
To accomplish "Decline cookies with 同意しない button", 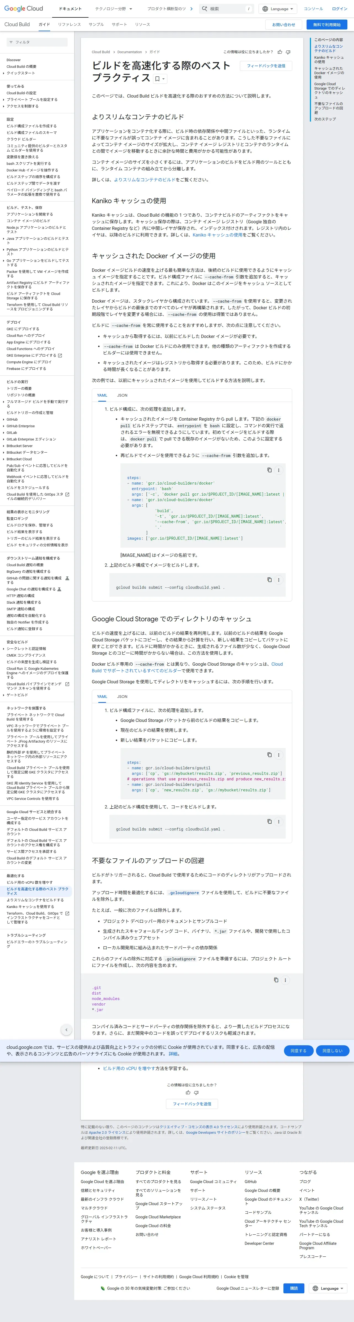I will [x=332, y=1050].
